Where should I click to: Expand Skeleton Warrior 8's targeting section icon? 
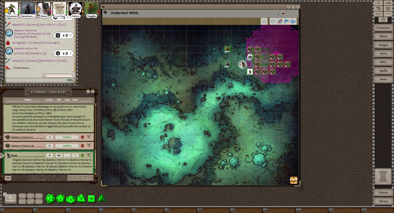click(89, 137)
